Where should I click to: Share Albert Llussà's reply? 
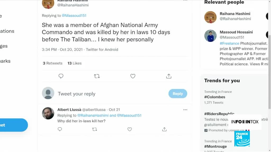click(x=164, y=129)
